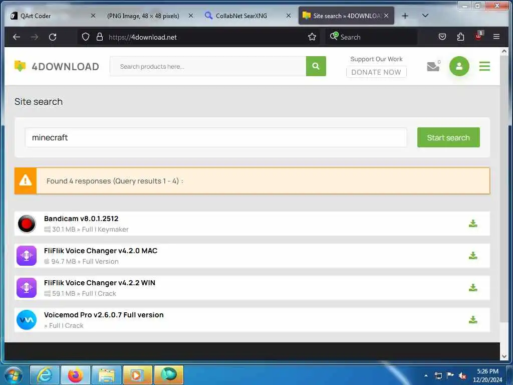Viewport: 513px width, 385px height.
Task: Click the Bandicam red record icon
Action: point(27,224)
